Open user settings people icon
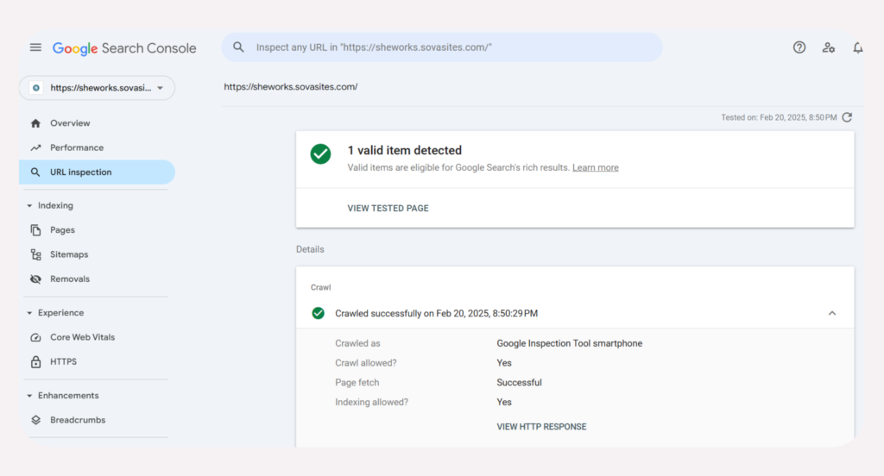Image resolution: width=884 pixels, height=476 pixels. coord(828,47)
